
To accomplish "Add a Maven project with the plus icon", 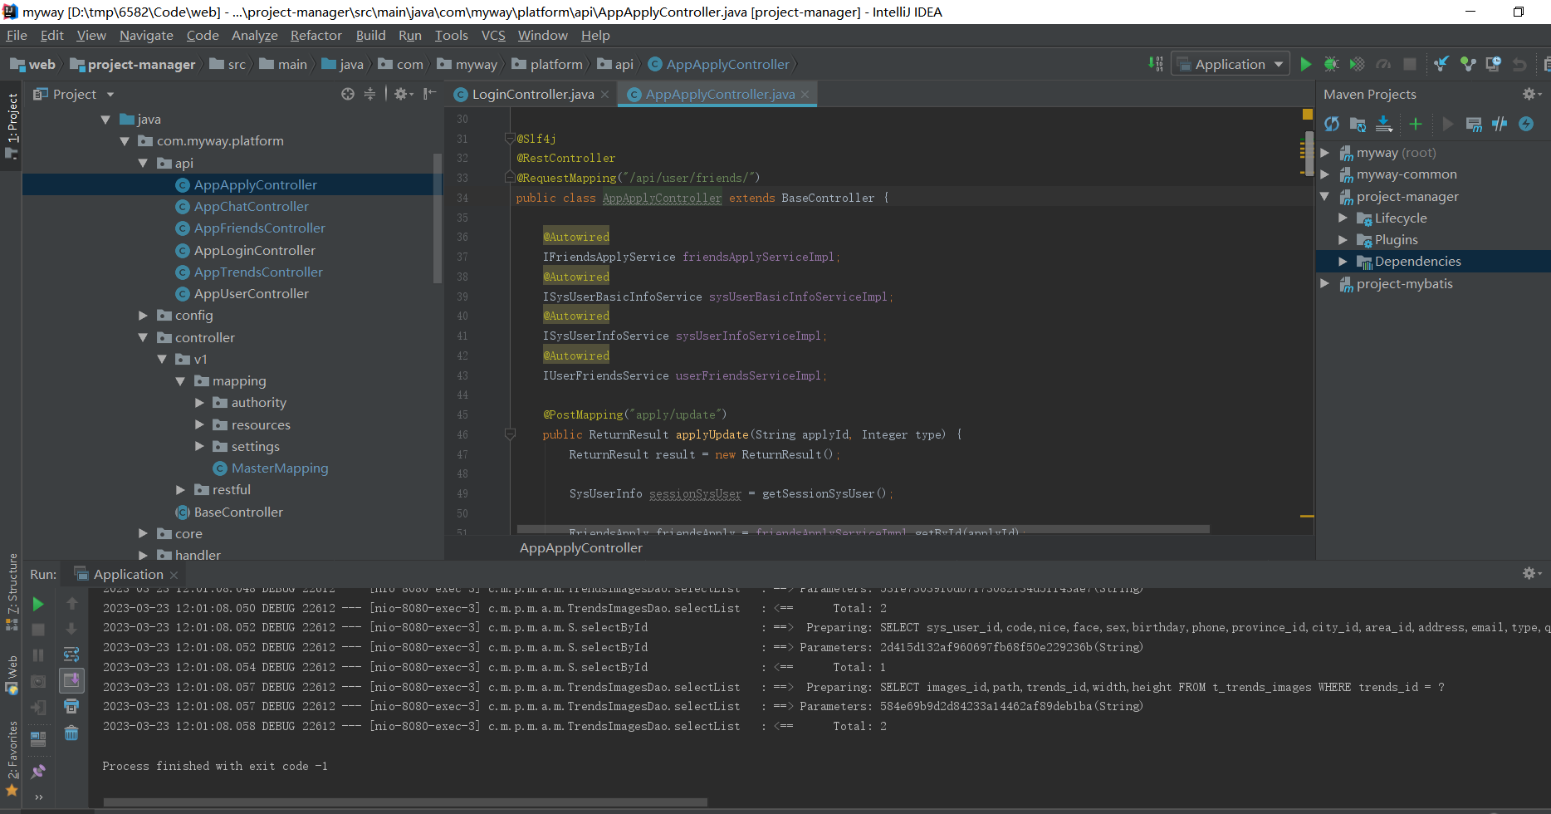I will click(1416, 124).
